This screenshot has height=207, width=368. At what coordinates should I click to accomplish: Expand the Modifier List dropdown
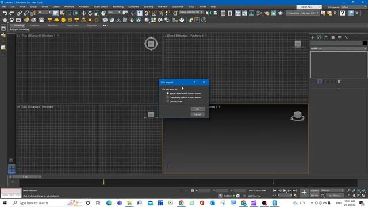(338, 48)
